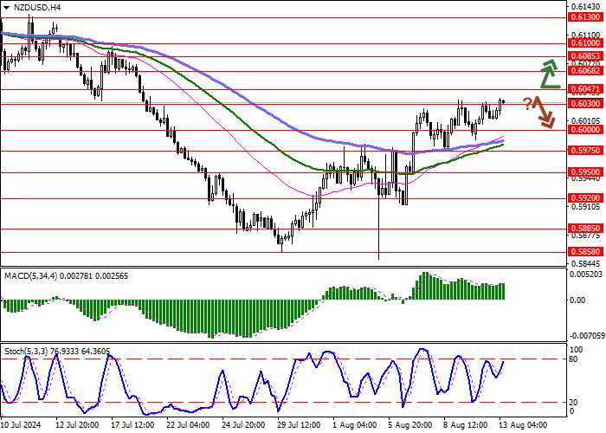The image size is (606, 433).
Task: Select the 0.60000 price level label
Action: click(585, 130)
